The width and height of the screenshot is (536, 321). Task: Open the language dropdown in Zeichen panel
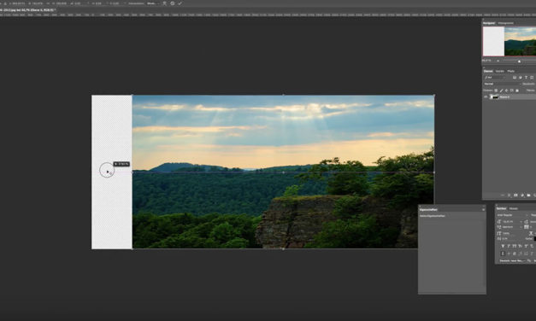coord(512,260)
